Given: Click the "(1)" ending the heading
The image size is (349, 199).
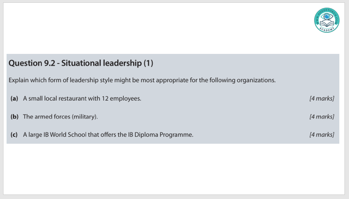Looking at the screenshot, I should pos(148,63).
